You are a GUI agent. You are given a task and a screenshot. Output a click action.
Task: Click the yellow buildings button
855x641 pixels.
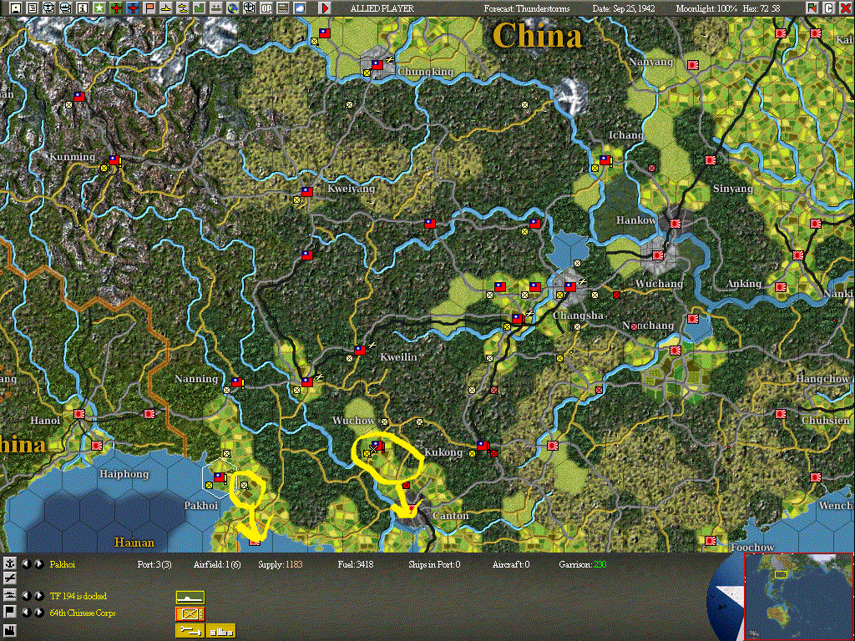point(220,631)
